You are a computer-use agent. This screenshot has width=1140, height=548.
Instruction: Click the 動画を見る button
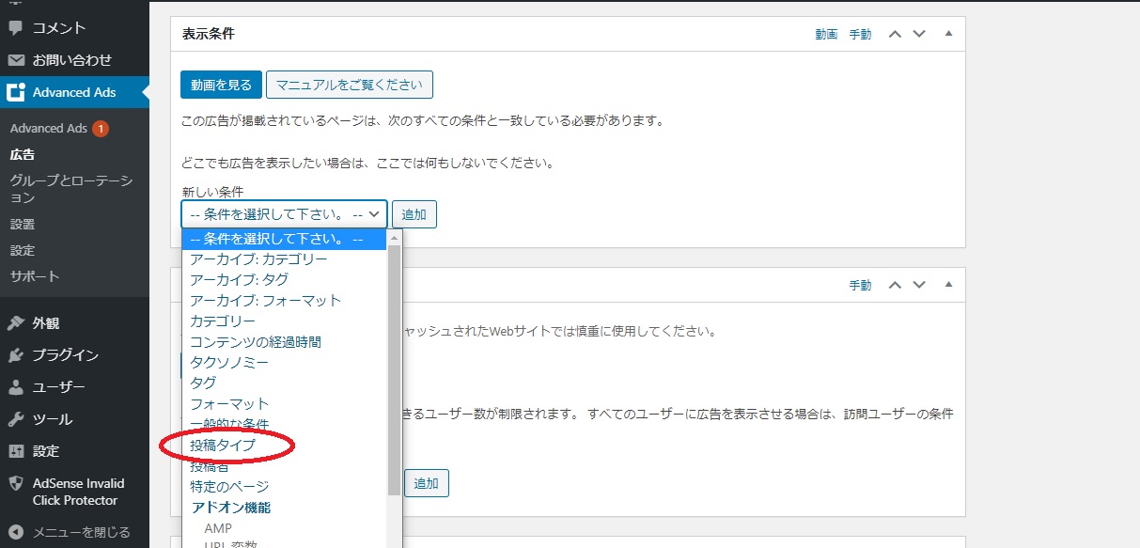point(221,85)
